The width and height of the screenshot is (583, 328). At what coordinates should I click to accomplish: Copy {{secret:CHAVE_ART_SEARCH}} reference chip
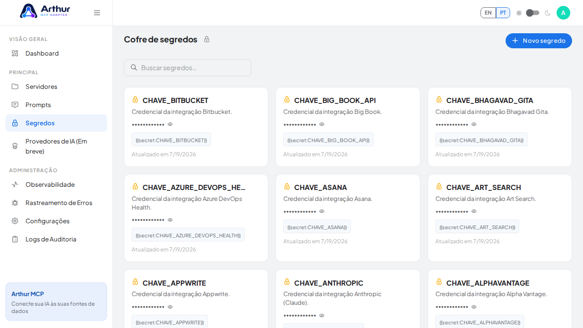coord(477,227)
